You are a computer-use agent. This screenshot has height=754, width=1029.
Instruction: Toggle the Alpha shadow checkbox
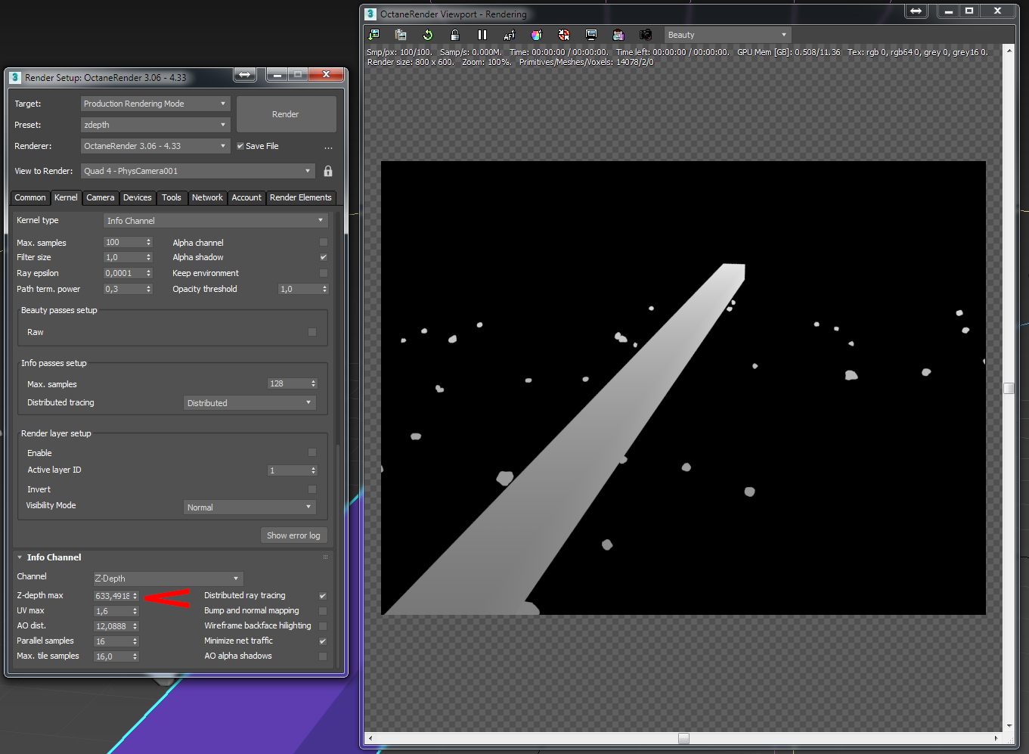324,257
